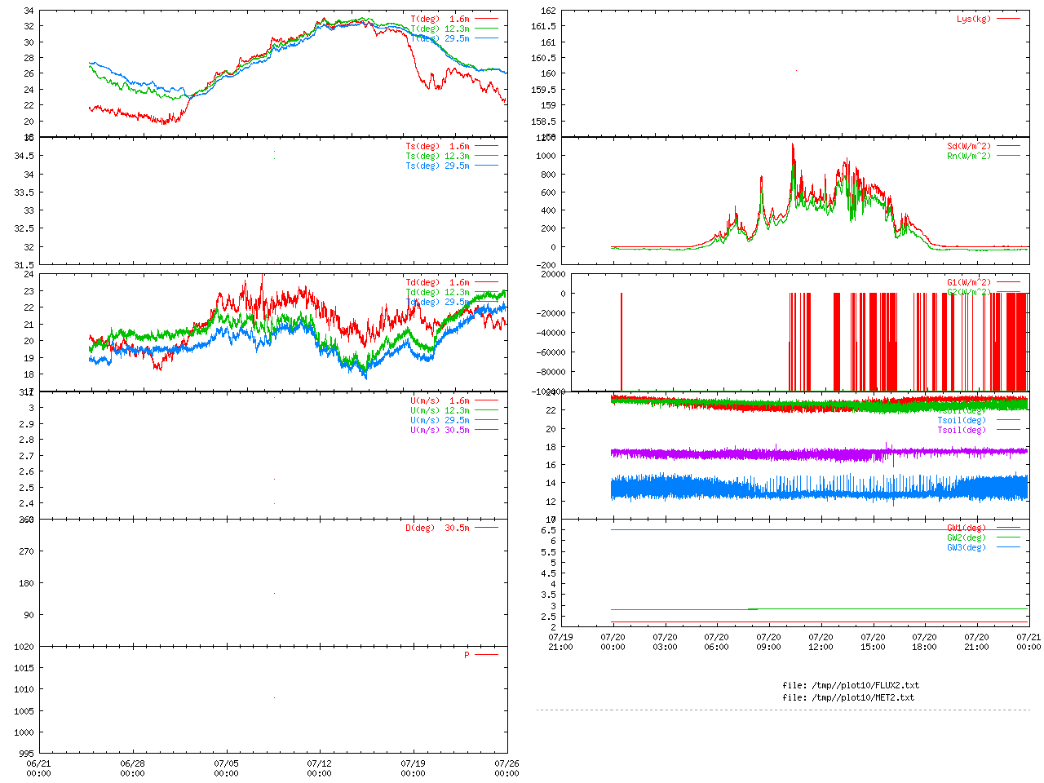This screenshot has width=1044, height=783.
Task: Click the purple line sample beside 'U(m/s) 30.5m'
Action: (486, 430)
